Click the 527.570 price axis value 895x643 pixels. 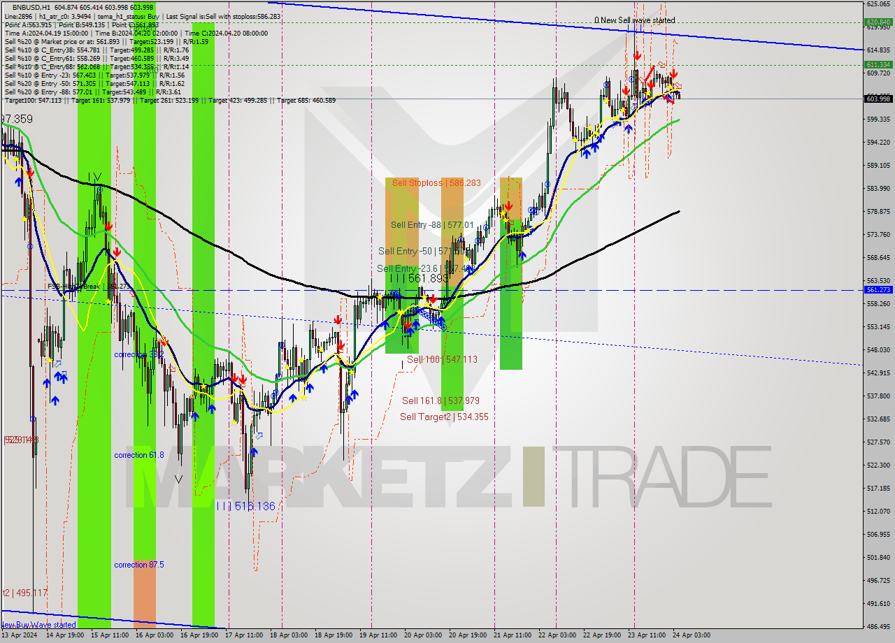pyautogui.click(x=878, y=442)
